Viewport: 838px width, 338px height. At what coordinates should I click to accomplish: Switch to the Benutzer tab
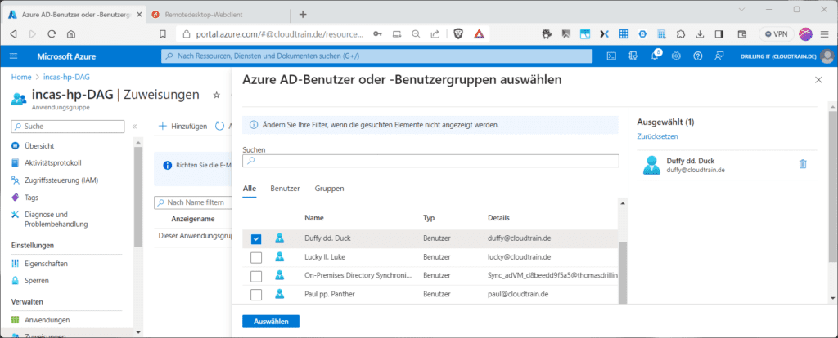[x=285, y=189]
